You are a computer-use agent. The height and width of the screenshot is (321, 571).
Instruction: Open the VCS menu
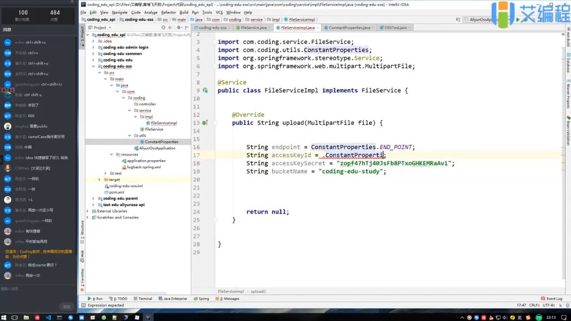click(219, 12)
